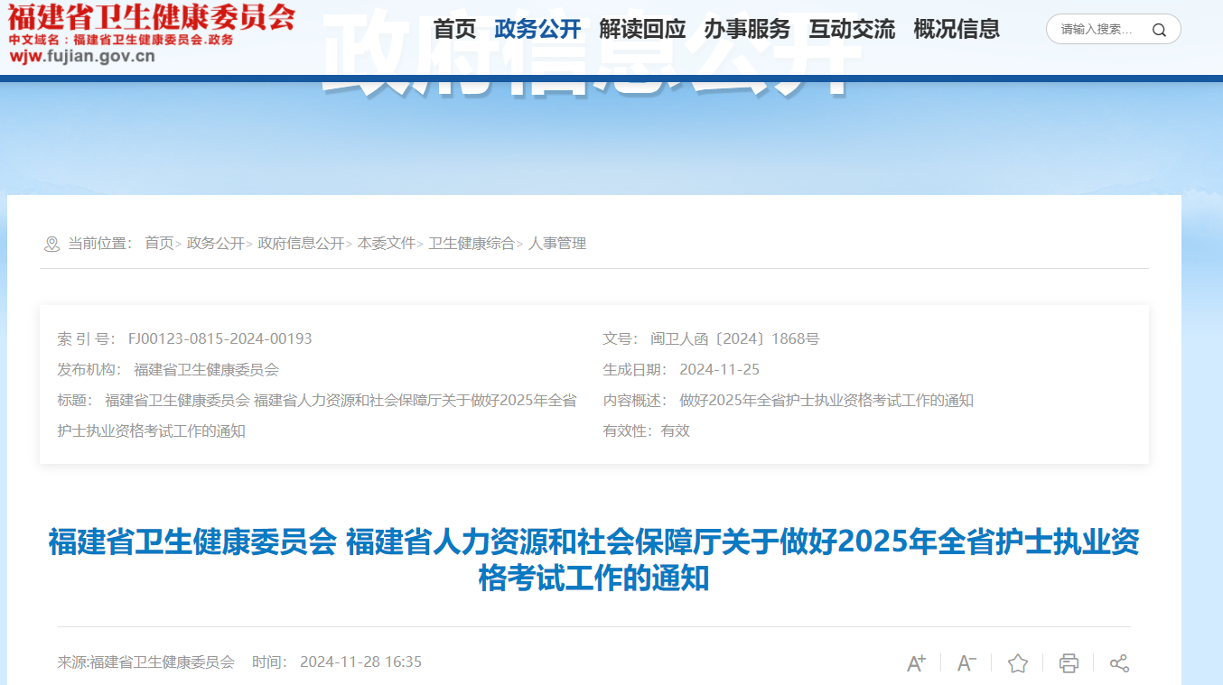Viewport: 1223px width, 685px height.
Task: Decrease font size with A- icon
Action: pos(966,663)
